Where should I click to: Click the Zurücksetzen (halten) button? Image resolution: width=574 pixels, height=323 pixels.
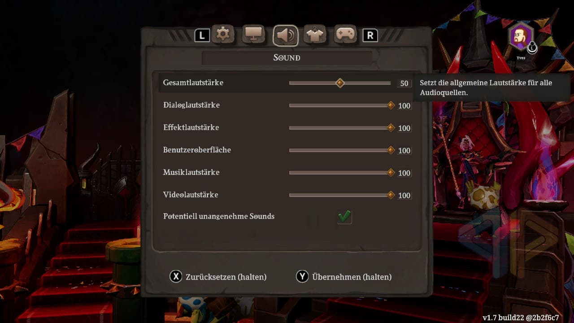[218, 277]
